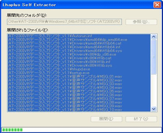The height and width of the screenshot is (133, 163).
Task: Select the MSG_10.wav file row
Action: 79,109
